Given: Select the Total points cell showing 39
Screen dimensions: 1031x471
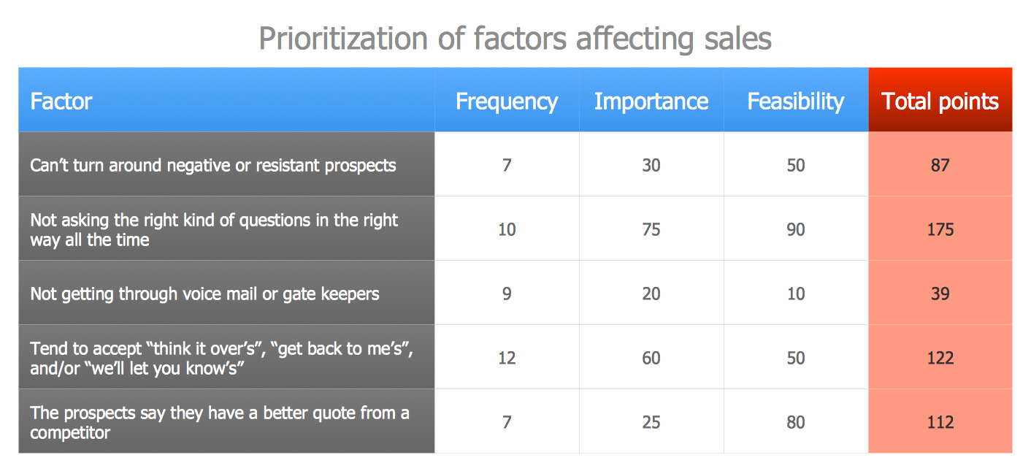Looking at the screenshot, I should coord(940,294).
